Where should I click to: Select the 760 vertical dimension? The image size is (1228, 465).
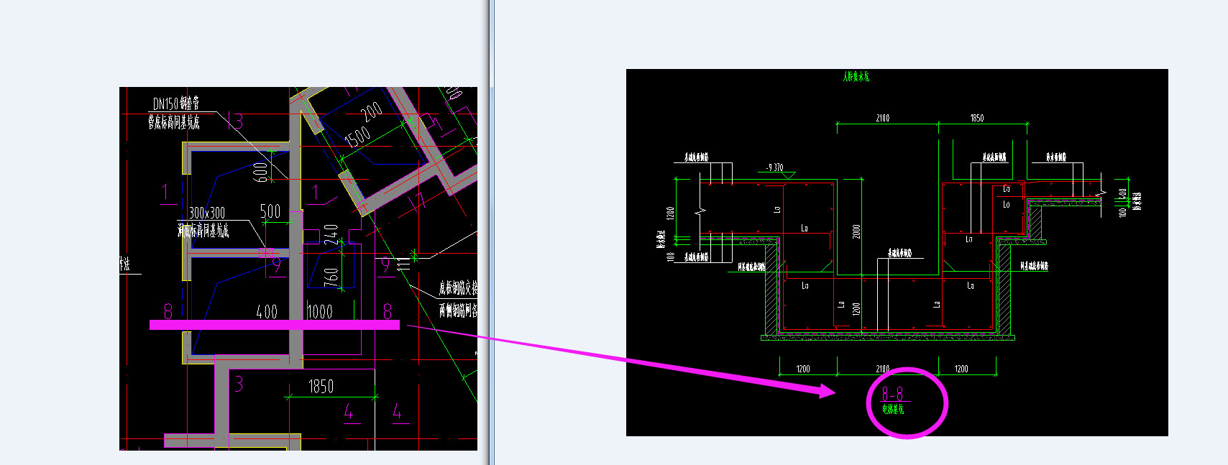pyautogui.click(x=331, y=277)
